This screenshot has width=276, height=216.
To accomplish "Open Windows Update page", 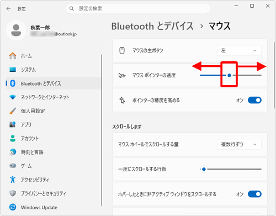I will tap(54, 207).
